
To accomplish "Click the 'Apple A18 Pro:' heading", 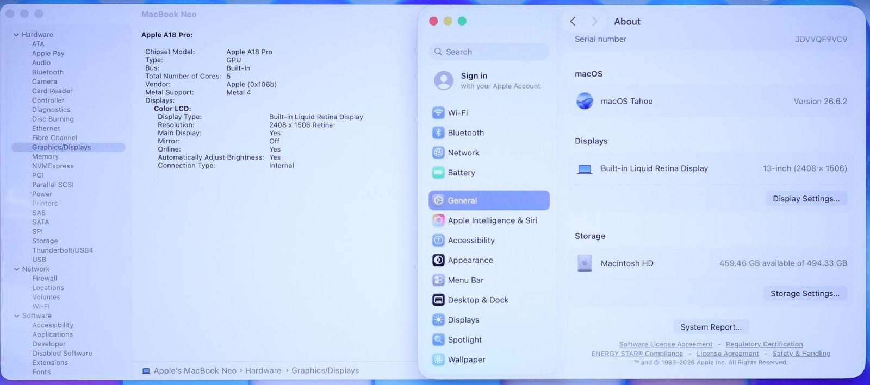I will 167,35.
